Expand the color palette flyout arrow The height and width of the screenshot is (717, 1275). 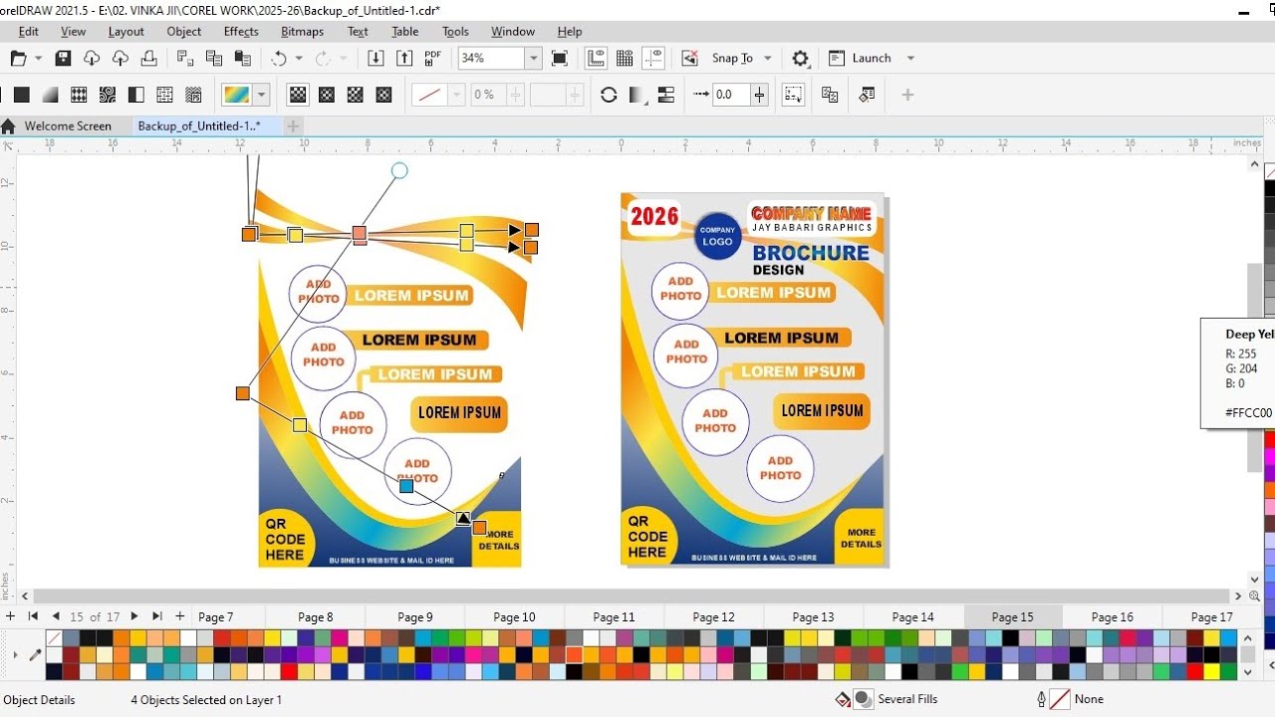point(15,655)
